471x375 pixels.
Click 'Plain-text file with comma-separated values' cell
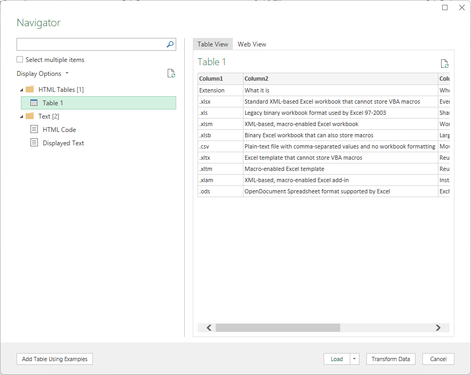pyautogui.click(x=341, y=146)
